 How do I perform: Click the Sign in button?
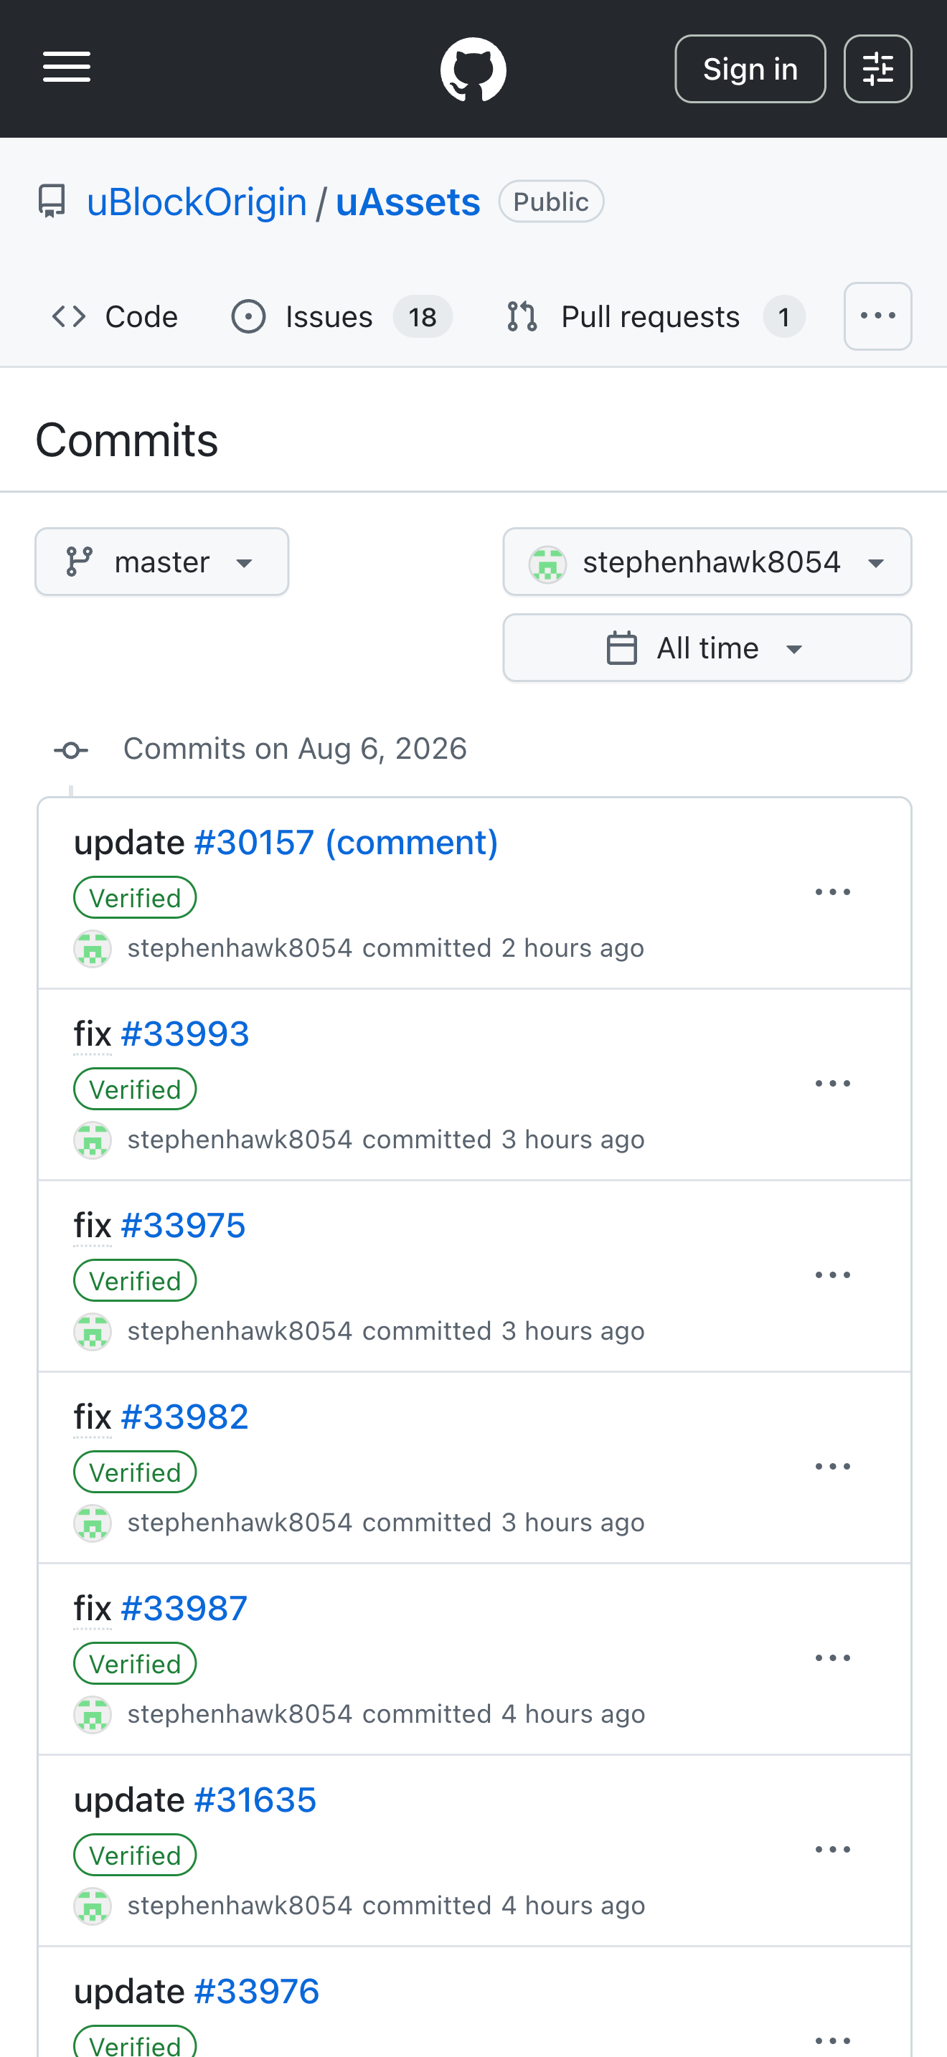click(750, 69)
